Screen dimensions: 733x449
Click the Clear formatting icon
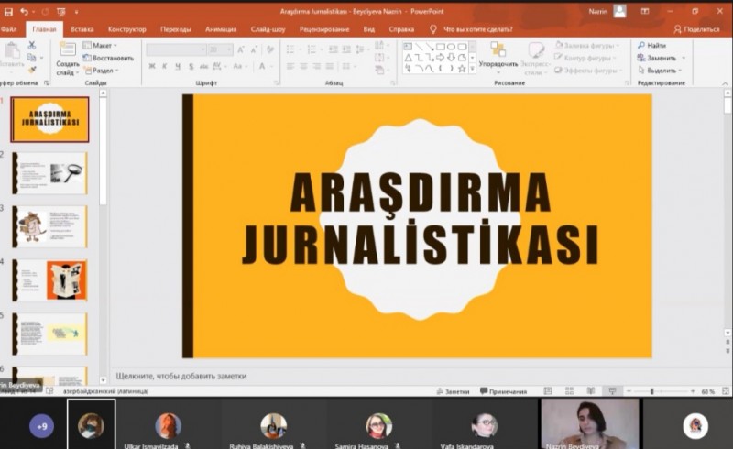(x=270, y=49)
